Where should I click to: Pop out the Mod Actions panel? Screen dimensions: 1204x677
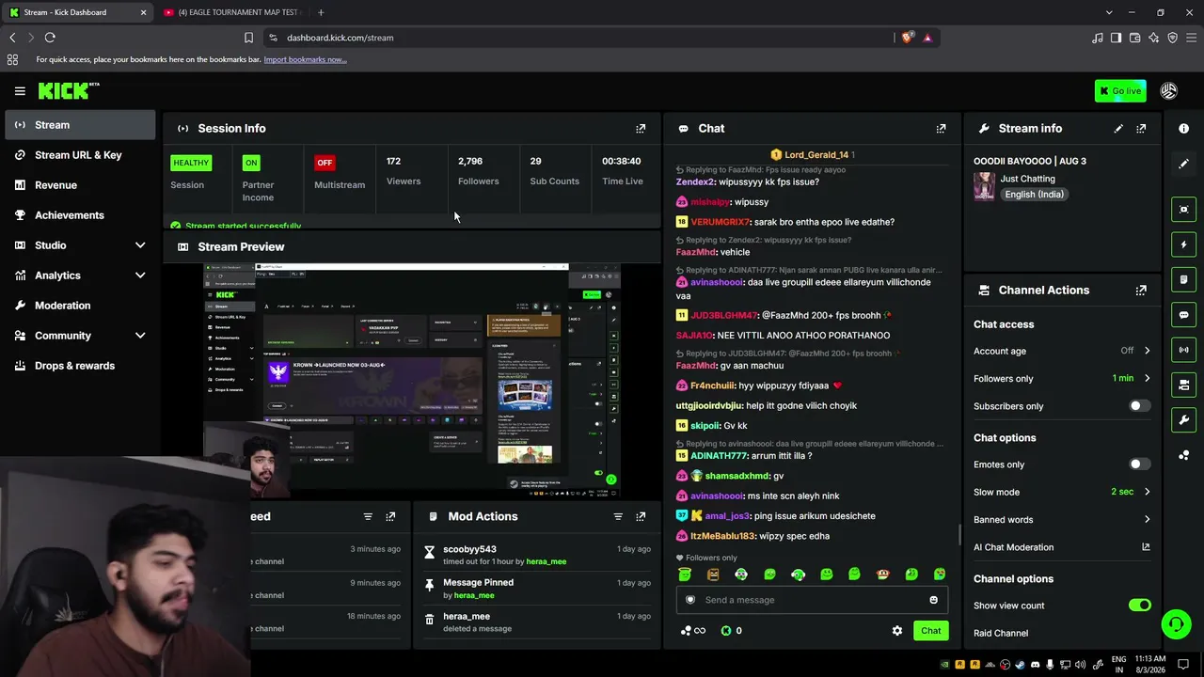pos(641,516)
